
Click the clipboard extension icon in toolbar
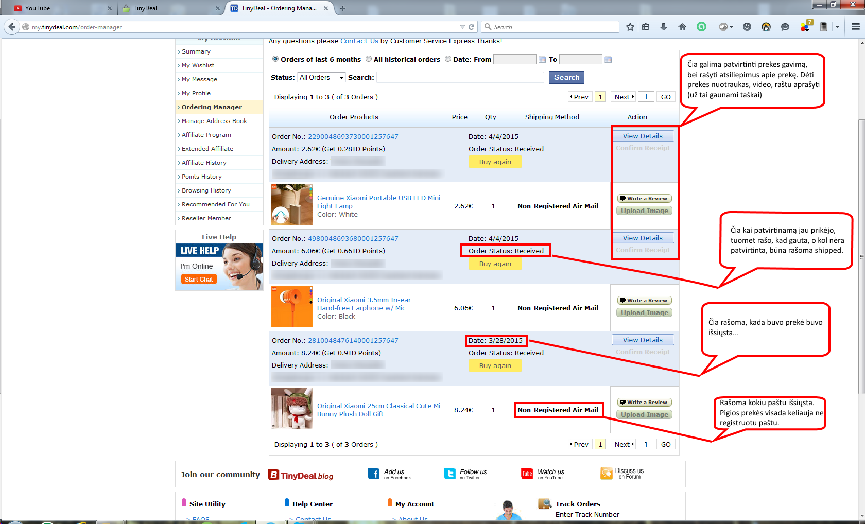click(x=823, y=27)
